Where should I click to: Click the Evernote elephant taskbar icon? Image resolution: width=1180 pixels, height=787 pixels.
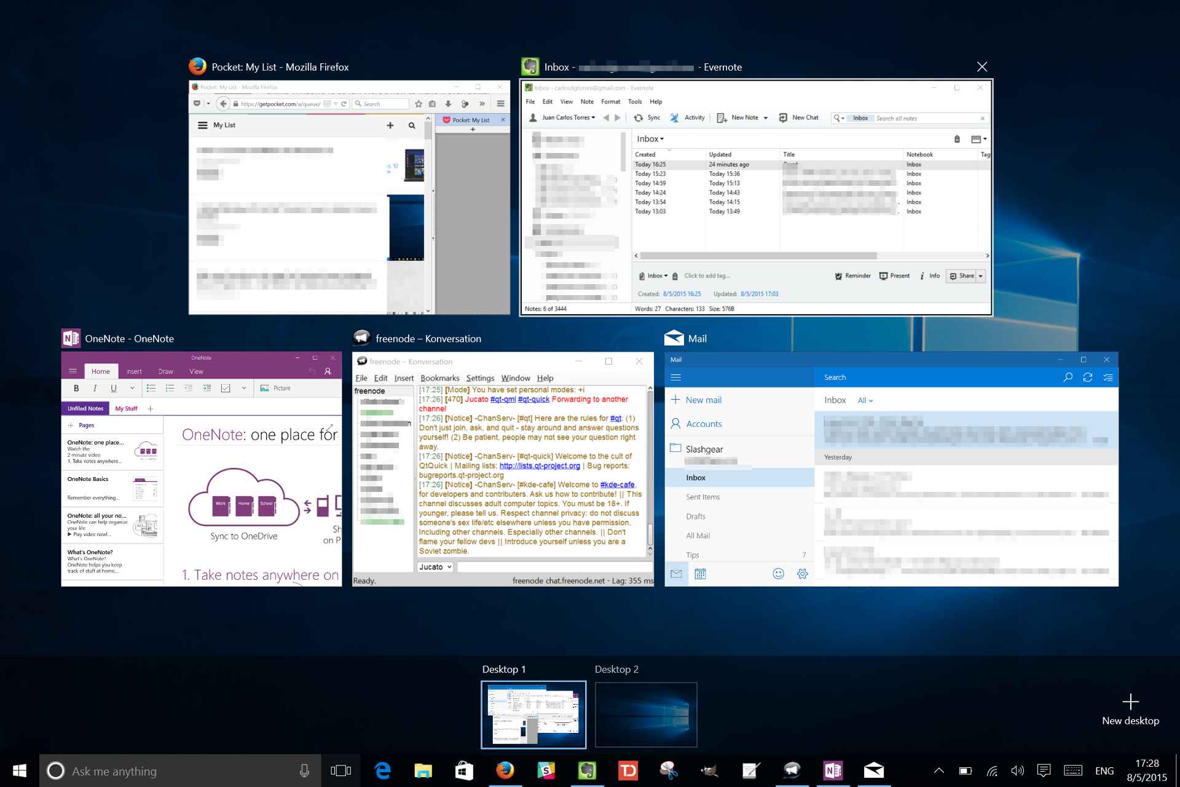(587, 770)
